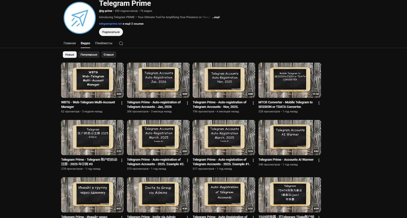Open the channel search magnifier icon
The width and height of the screenshot is (407, 218).
click(121, 43)
